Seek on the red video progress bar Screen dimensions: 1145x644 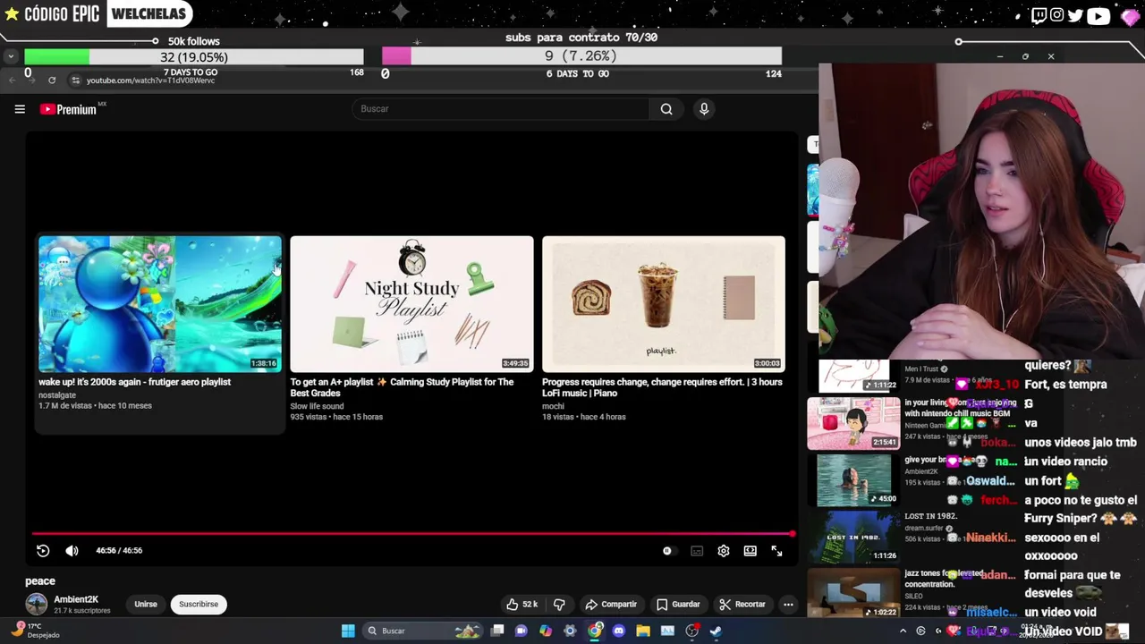click(x=412, y=534)
